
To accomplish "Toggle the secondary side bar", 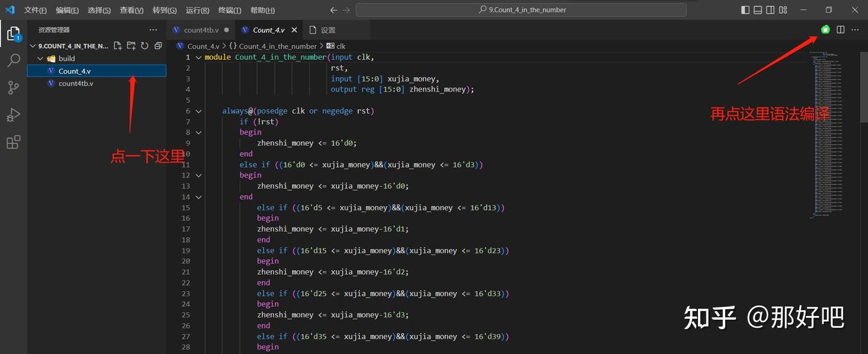I will pyautogui.click(x=769, y=10).
